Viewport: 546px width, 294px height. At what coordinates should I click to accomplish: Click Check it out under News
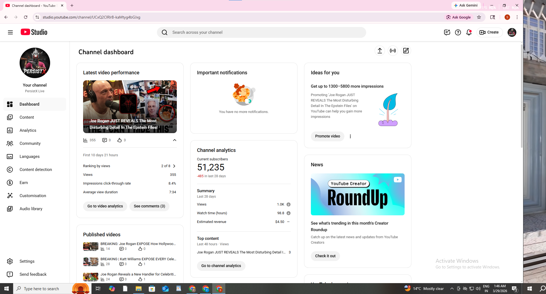(325, 256)
